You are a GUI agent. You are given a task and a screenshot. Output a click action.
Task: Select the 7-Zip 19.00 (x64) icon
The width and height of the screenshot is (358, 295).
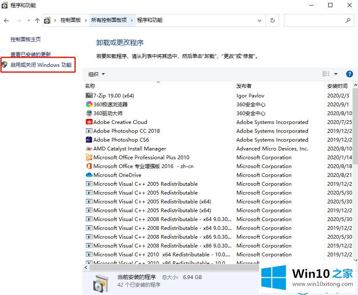89,95
